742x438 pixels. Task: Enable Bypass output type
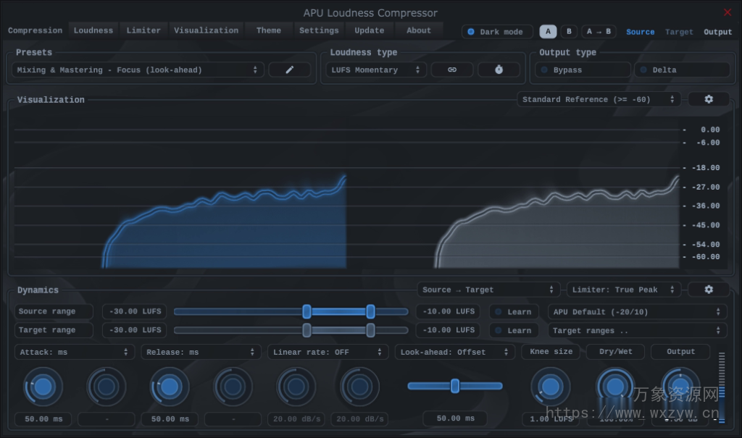(582, 70)
